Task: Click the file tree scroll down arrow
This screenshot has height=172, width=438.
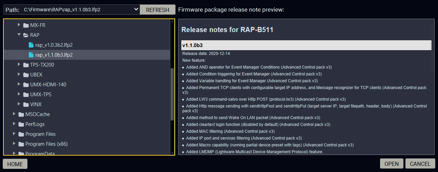Action: pos(172,153)
